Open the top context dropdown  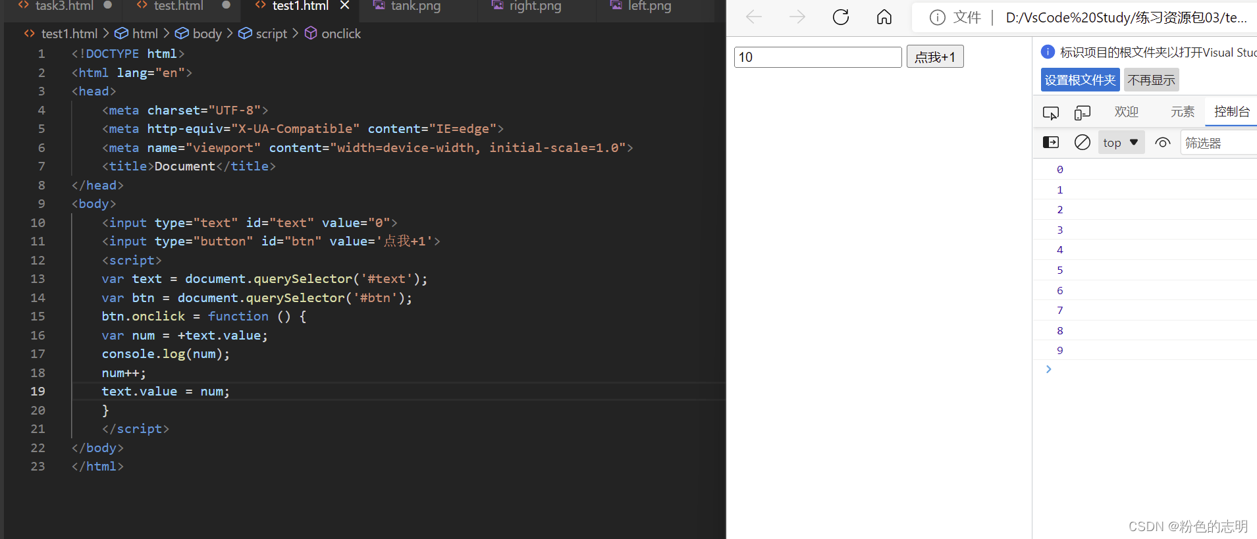[x=1121, y=142]
